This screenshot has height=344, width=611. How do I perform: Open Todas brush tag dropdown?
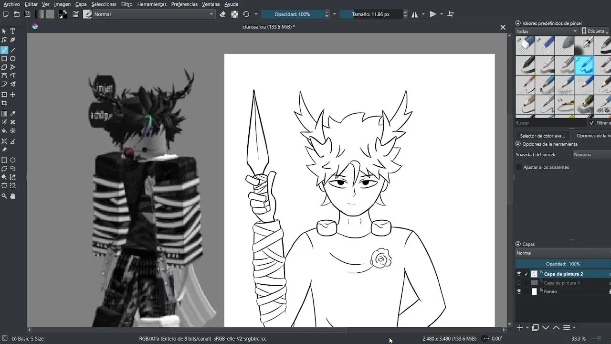547,32
